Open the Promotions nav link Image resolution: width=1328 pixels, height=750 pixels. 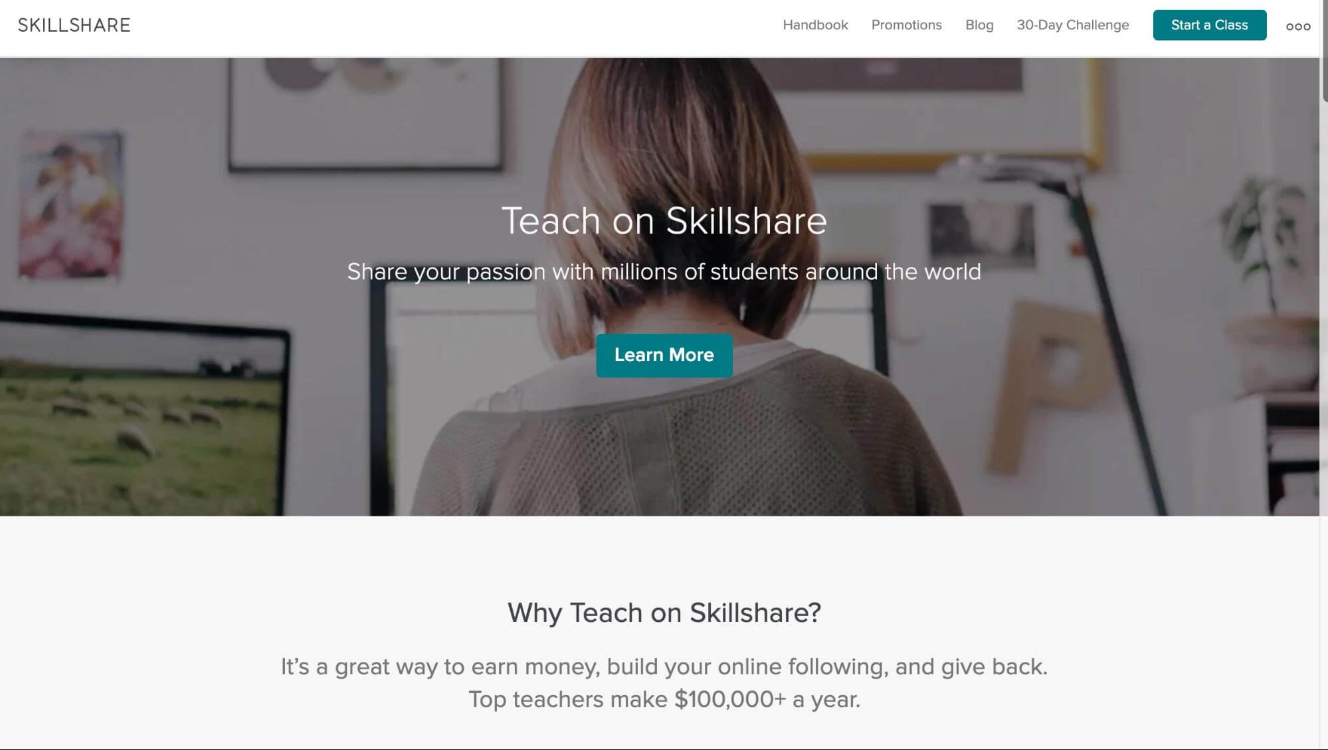906,25
